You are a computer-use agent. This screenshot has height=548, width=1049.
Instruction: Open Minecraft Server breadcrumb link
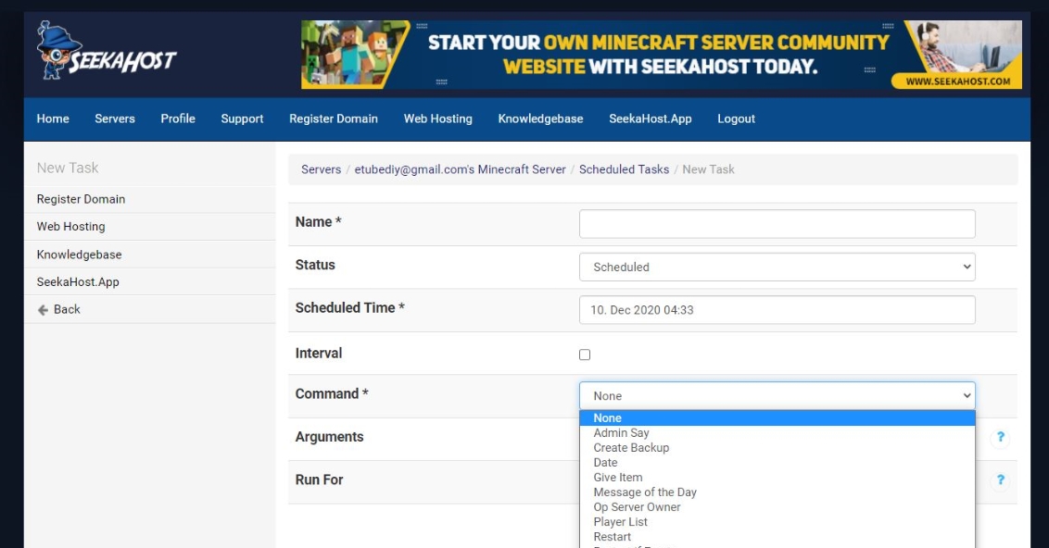pos(461,169)
